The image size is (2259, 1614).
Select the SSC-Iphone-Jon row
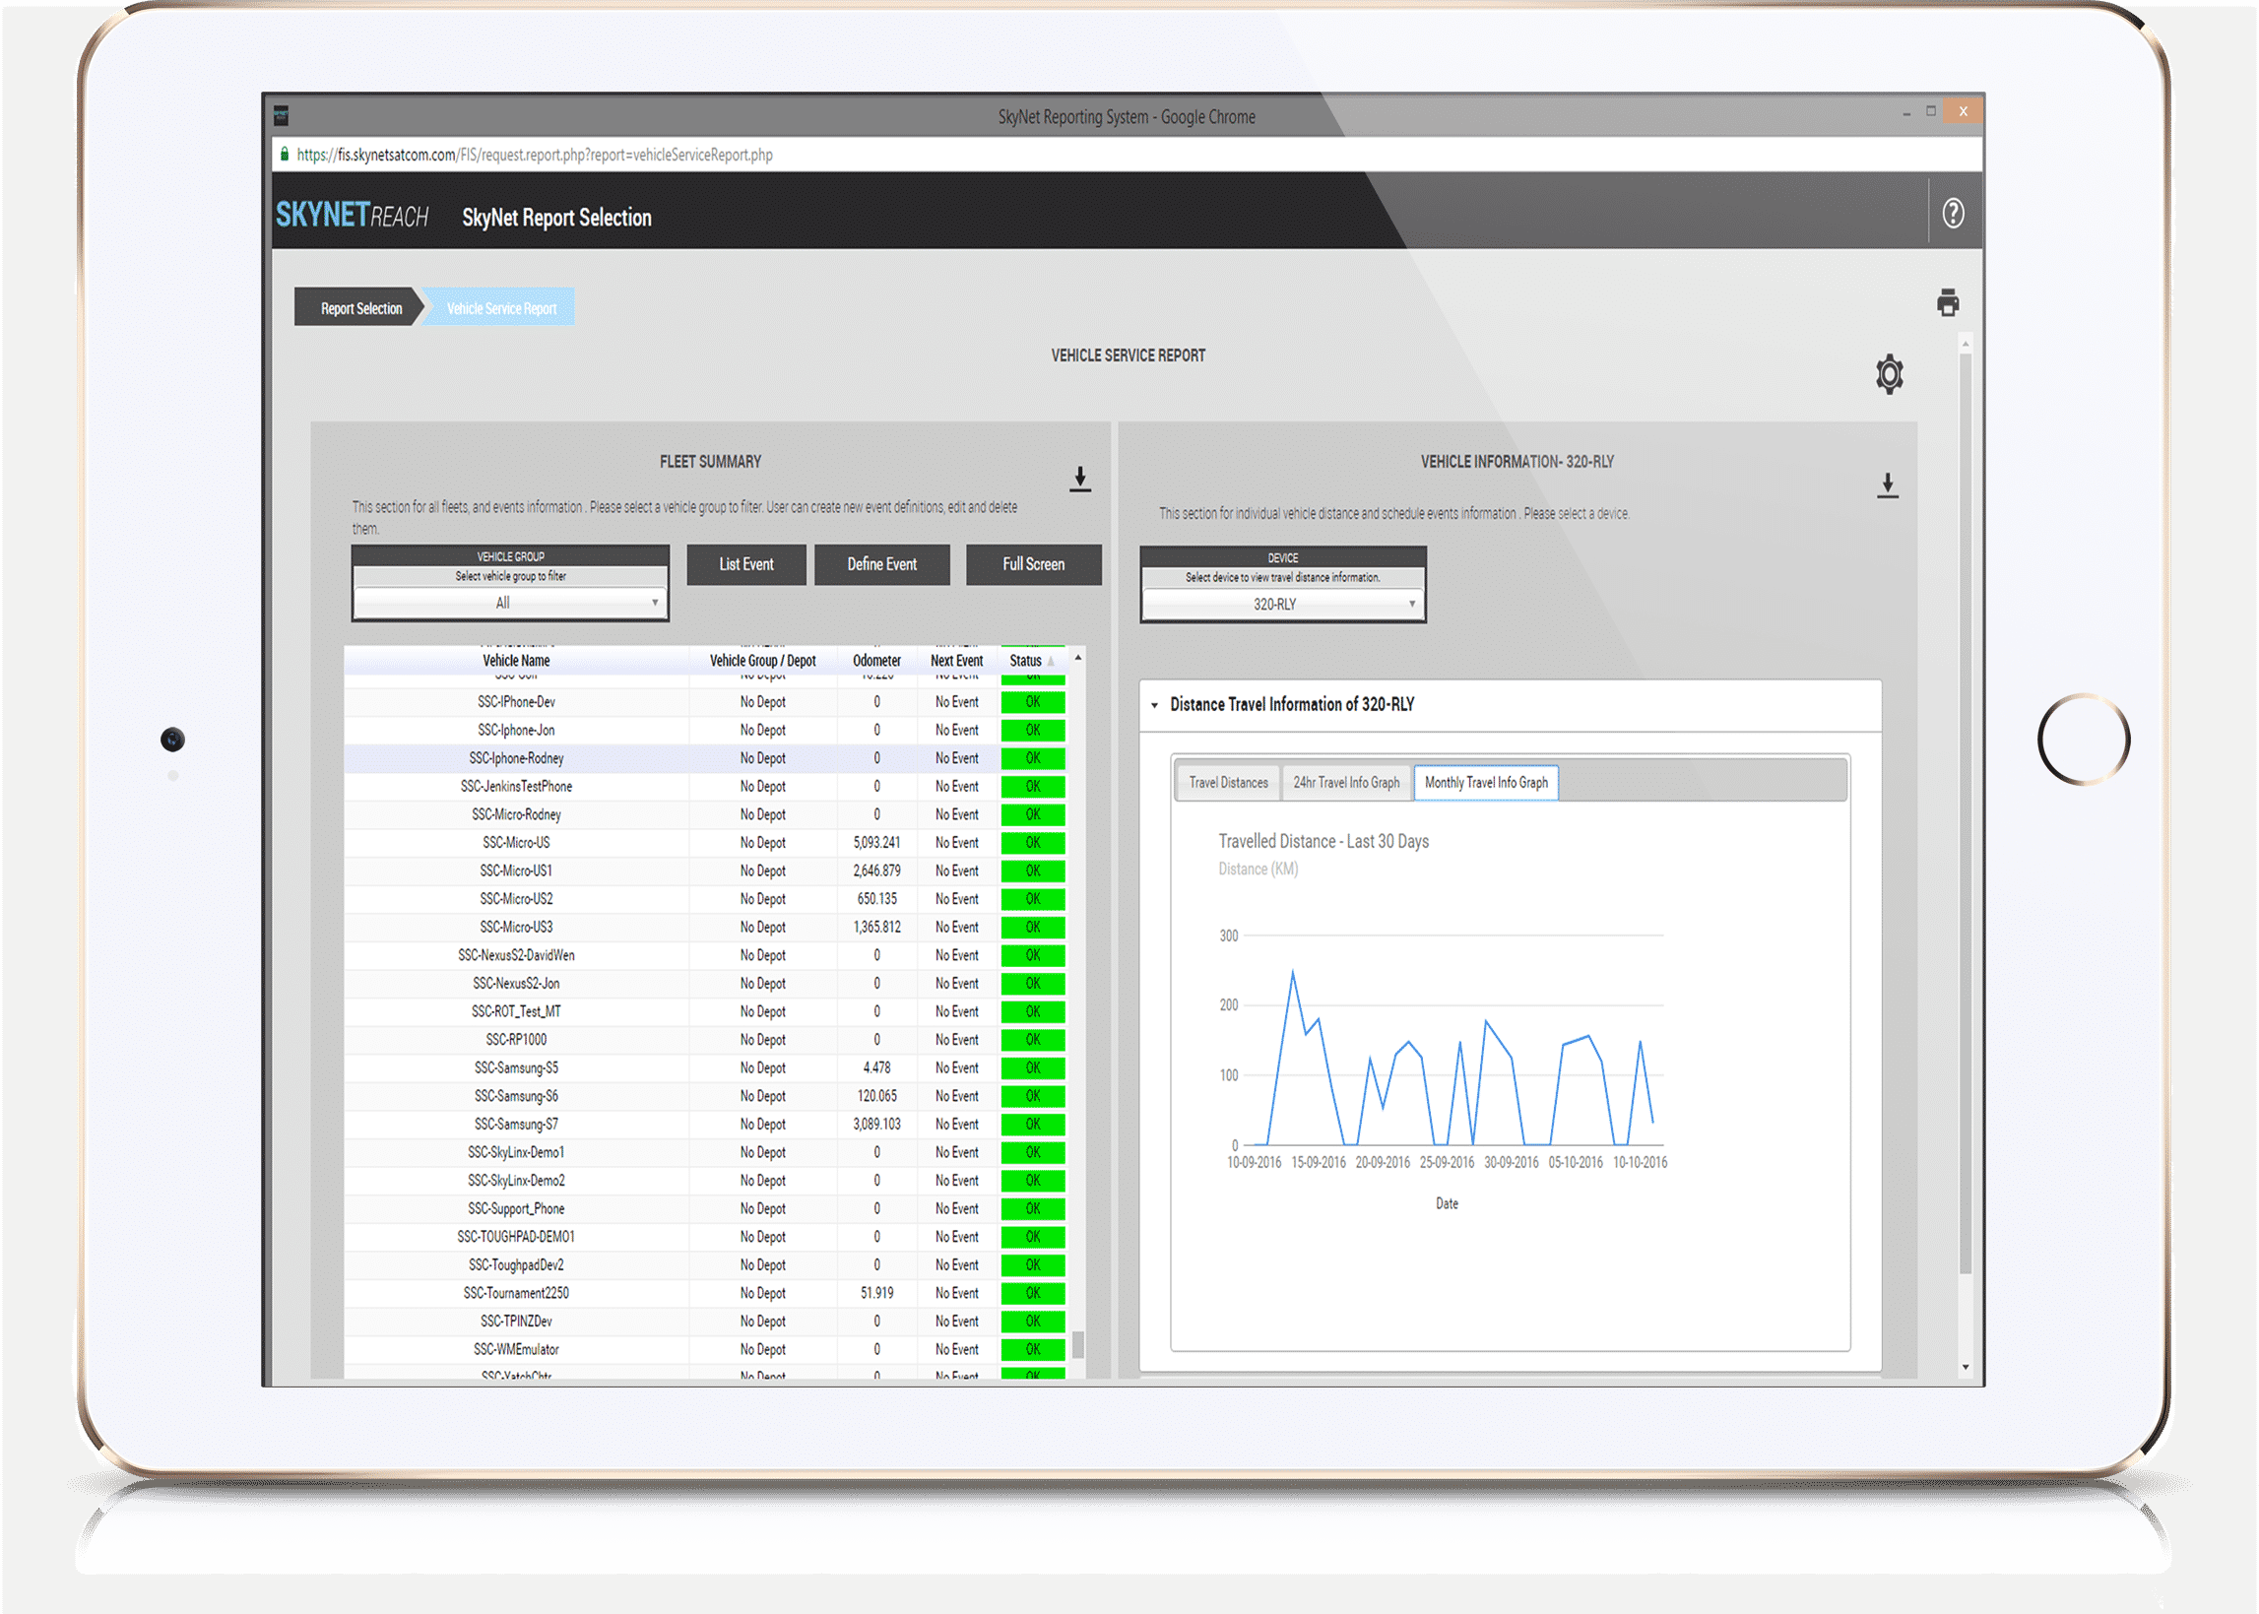(x=705, y=731)
